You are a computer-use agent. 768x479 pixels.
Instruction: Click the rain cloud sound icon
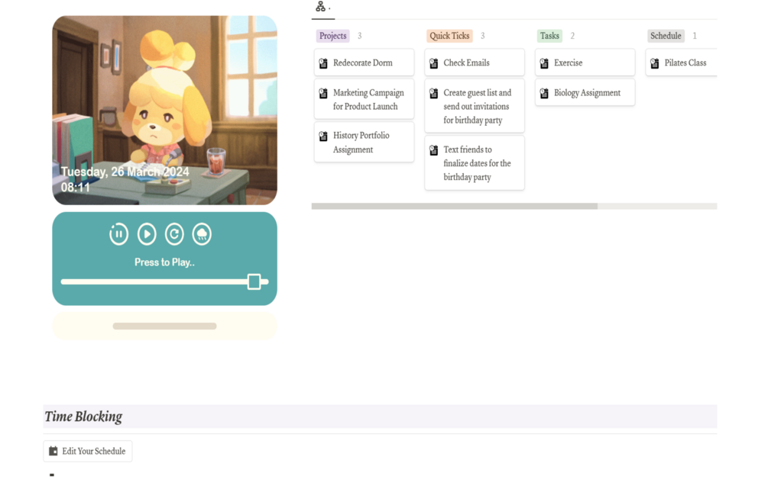coord(202,234)
